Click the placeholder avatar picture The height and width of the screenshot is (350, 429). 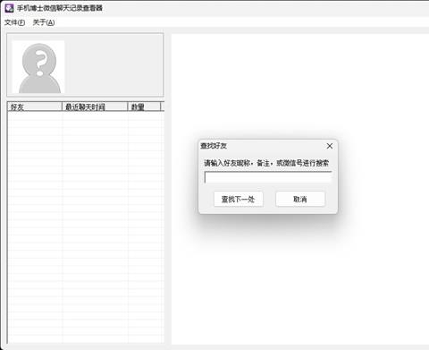38,67
